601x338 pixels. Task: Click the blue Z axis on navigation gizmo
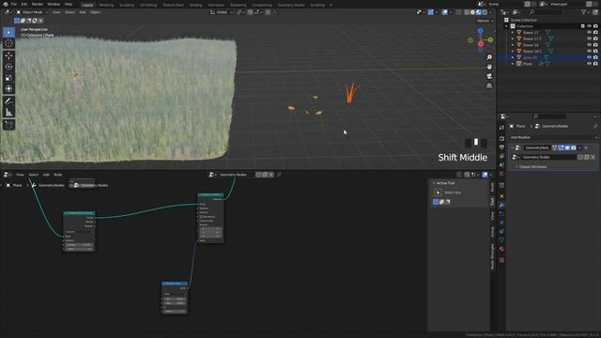click(x=480, y=31)
